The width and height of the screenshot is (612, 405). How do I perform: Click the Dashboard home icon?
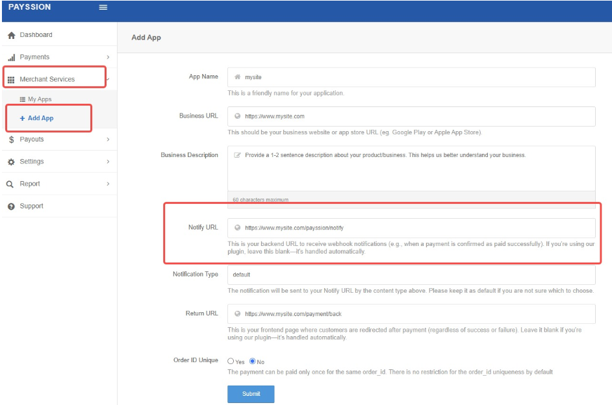tap(11, 35)
